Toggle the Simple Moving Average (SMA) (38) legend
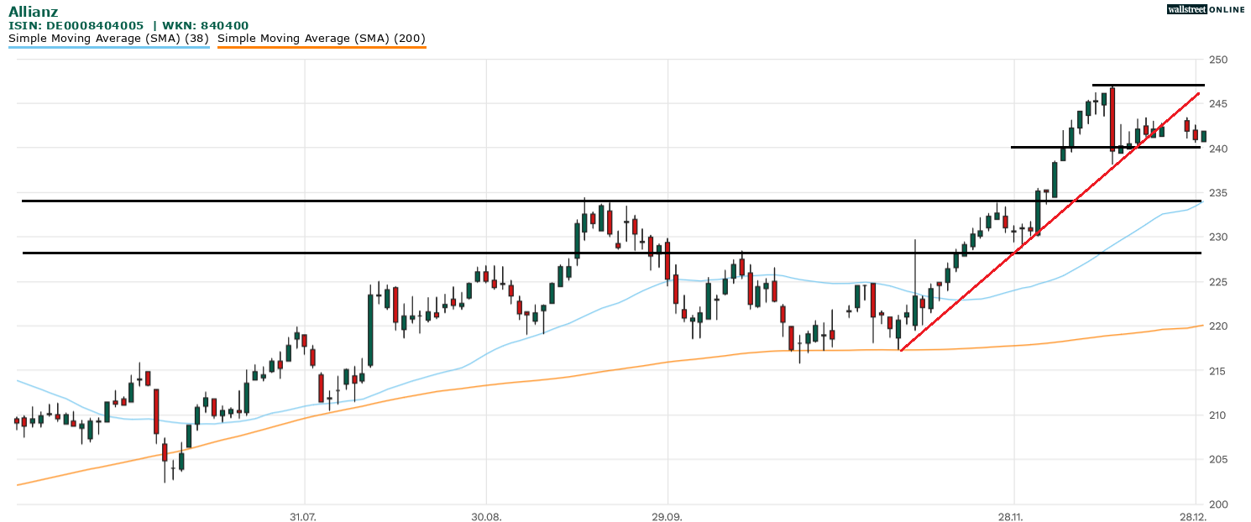The image size is (1251, 522). coord(109,38)
